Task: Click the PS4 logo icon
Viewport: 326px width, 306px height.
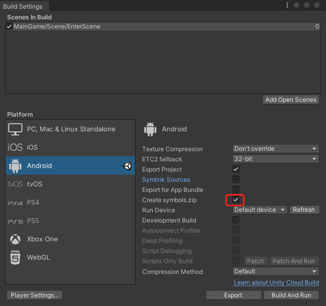Action: (x=15, y=203)
